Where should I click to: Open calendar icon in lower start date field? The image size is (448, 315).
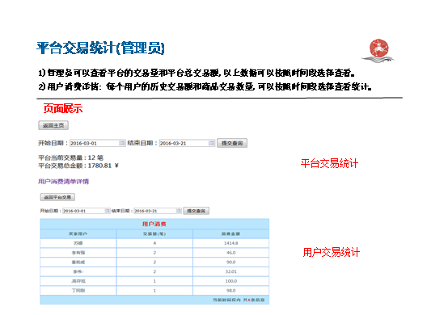[107, 211]
